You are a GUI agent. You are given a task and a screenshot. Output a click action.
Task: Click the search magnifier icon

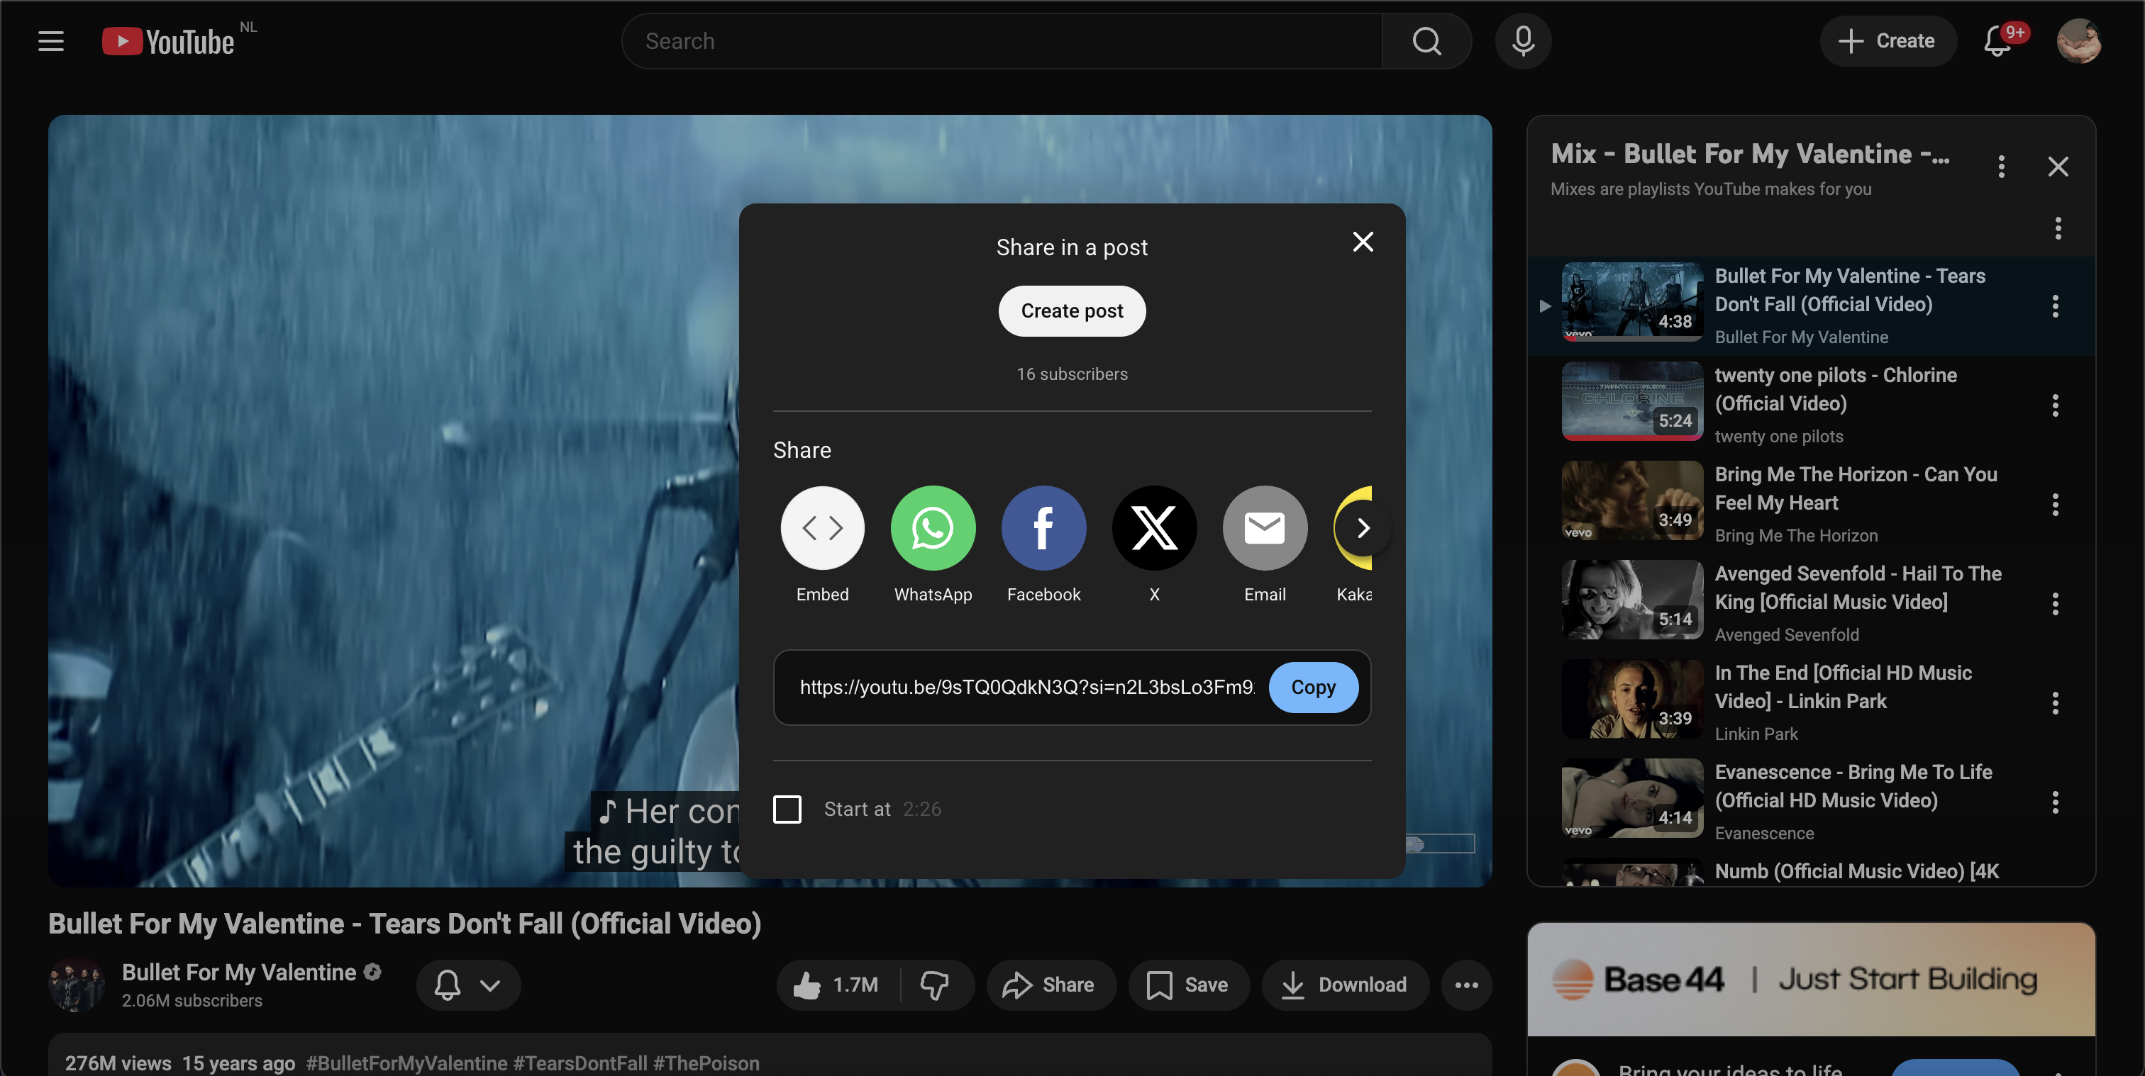point(1426,41)
